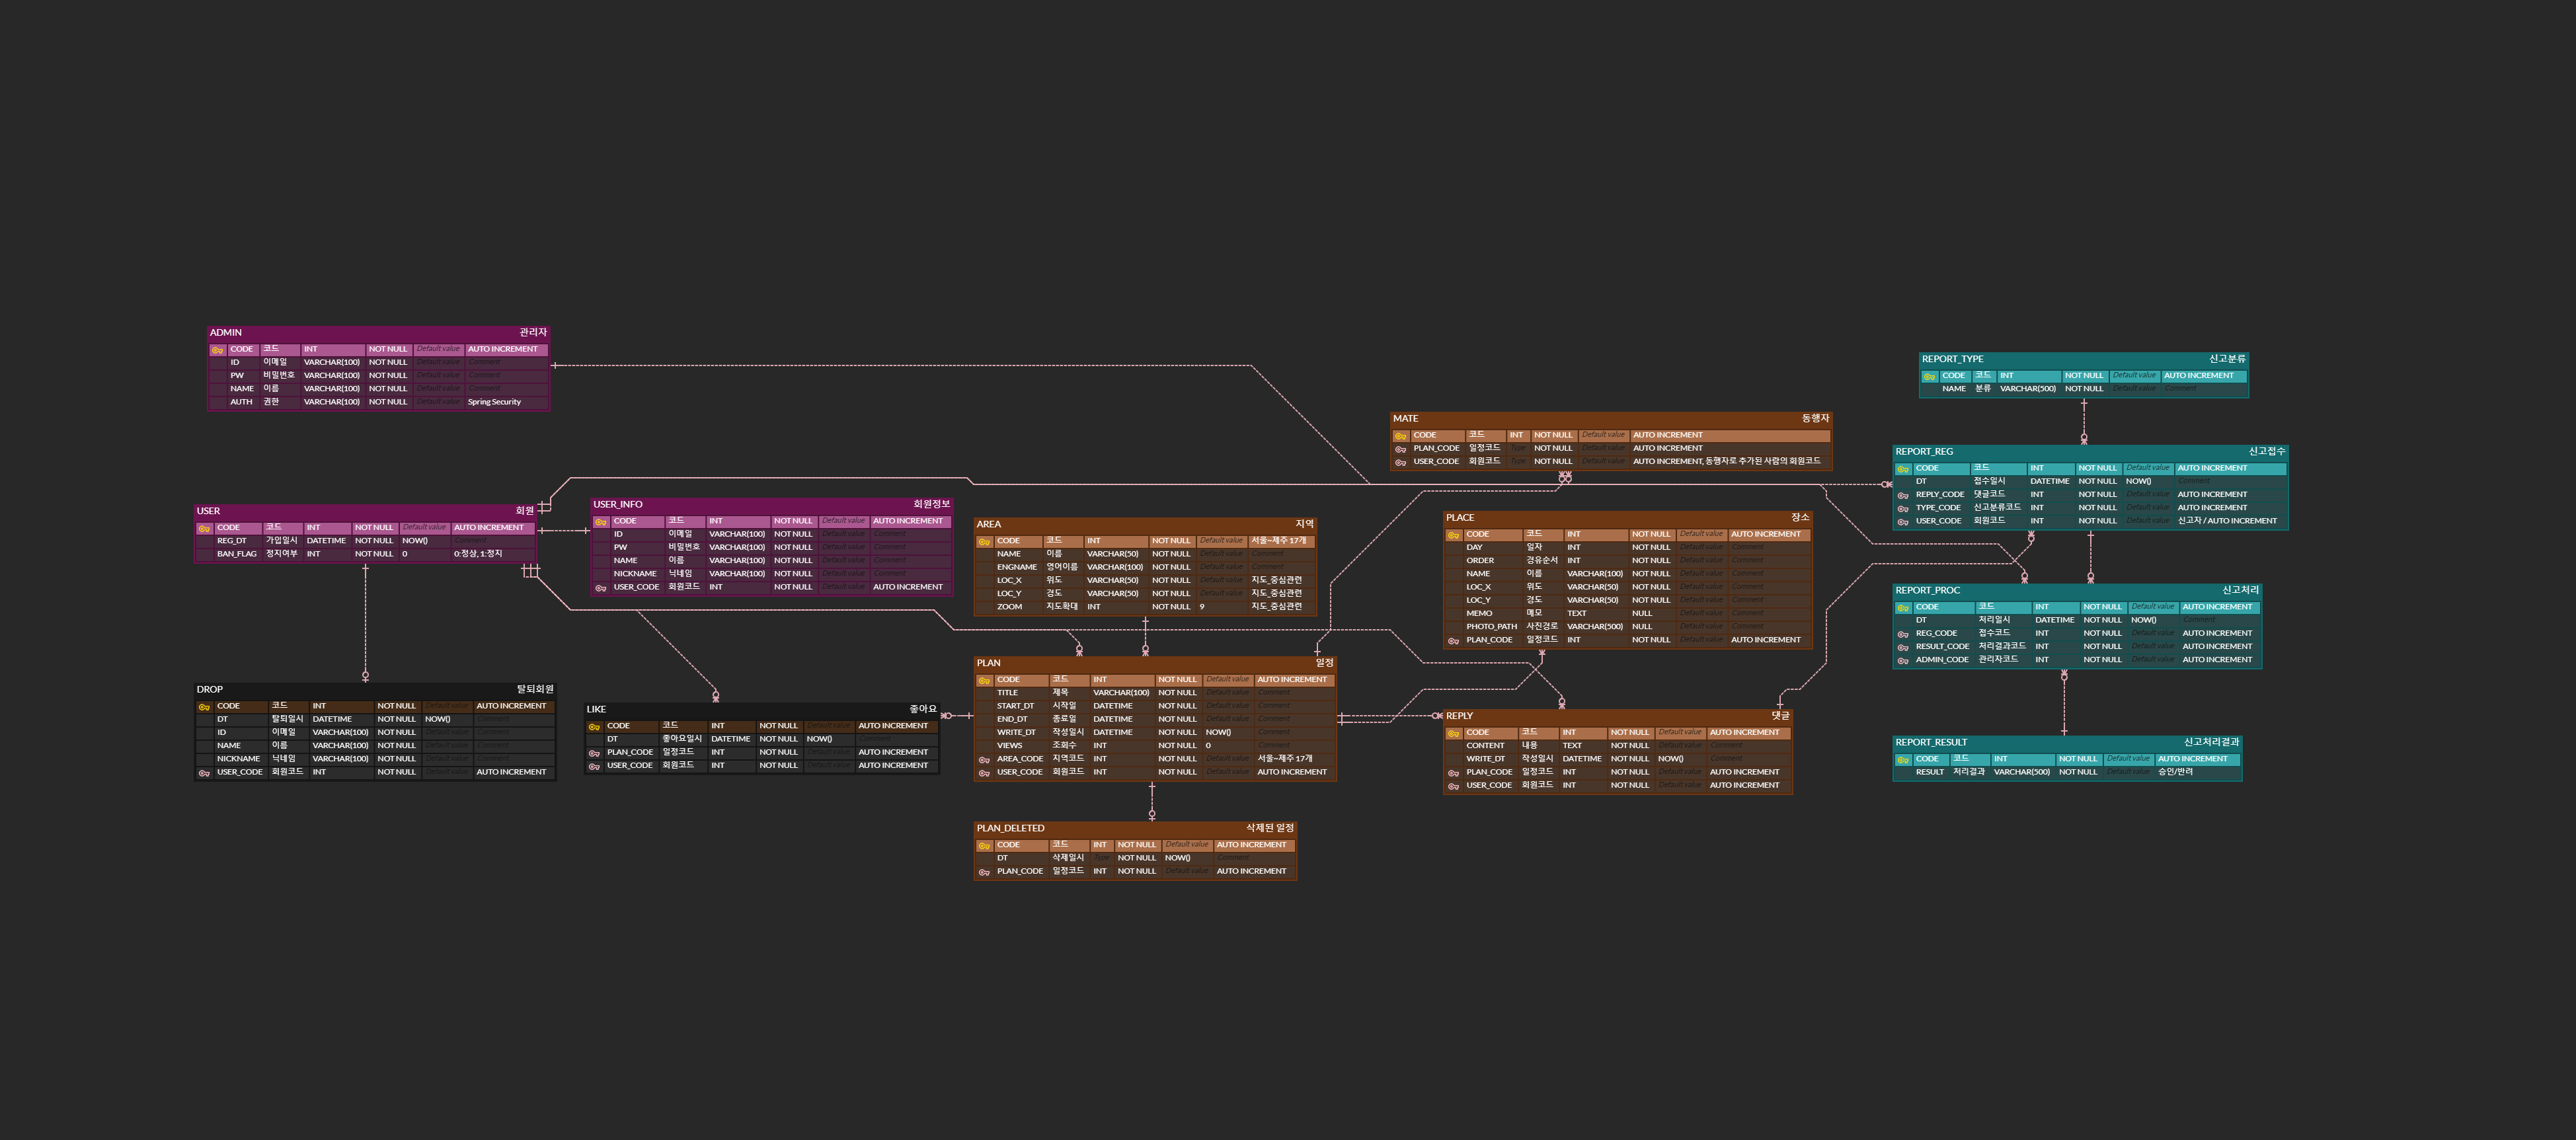Image resolution: width=2576 pixels, height=1140 pixels.
Task: Click the foreign key icon for AREA_CODE in PLAN
Action: click(984, 760)
